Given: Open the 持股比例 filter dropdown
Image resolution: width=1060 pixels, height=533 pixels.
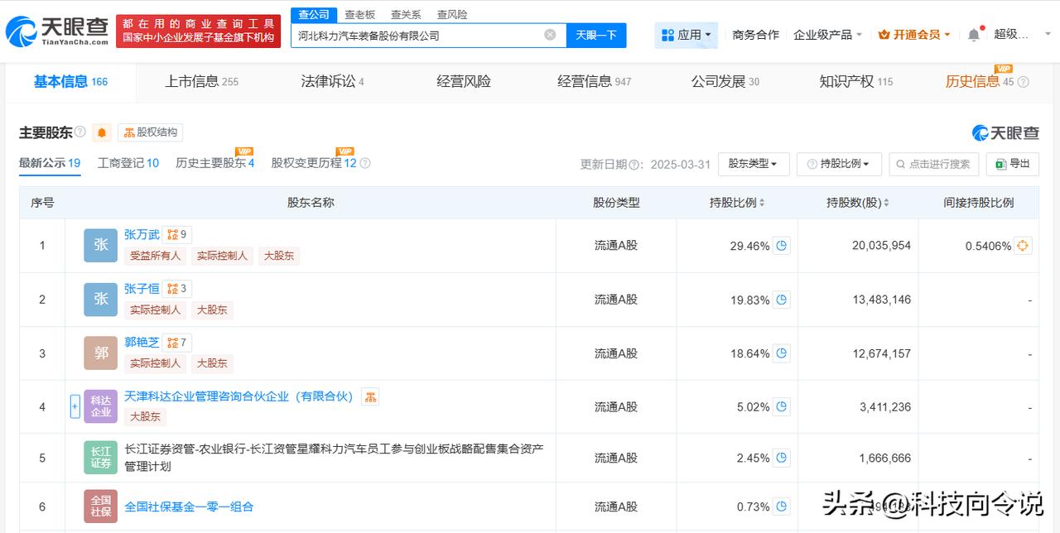Looking at the screenshot, I should point(839,164).
